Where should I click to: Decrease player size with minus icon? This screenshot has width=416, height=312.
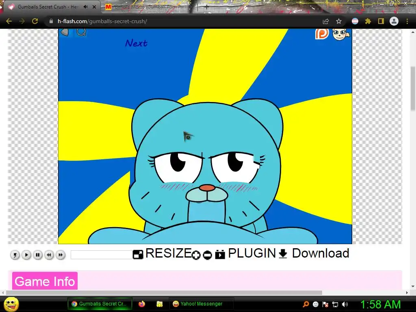207,255
